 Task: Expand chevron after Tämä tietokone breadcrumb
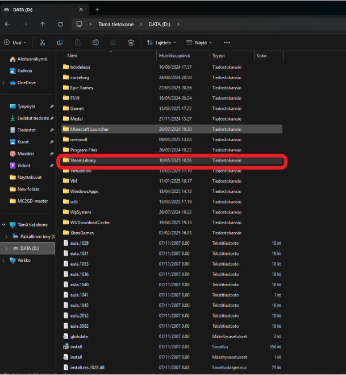point(141,24)
